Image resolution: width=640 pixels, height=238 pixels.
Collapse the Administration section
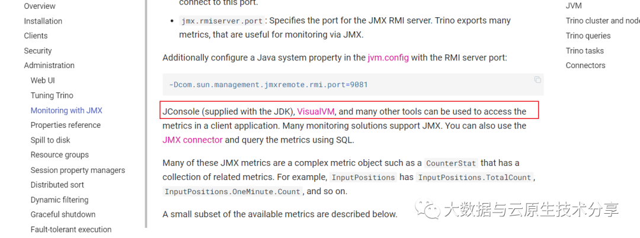pyautogui.click(x=49, y=66)
